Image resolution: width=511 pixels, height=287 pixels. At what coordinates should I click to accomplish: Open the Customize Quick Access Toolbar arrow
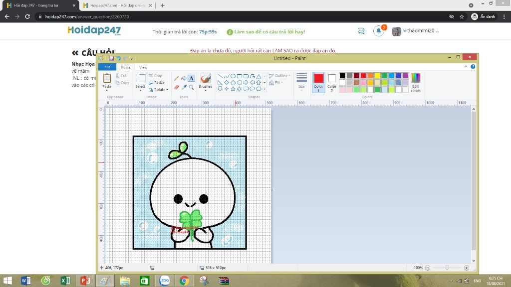(x=131, y=59)
